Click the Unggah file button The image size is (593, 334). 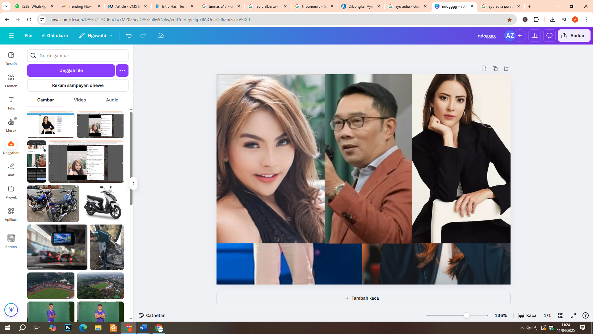click(x=71, y=70)
